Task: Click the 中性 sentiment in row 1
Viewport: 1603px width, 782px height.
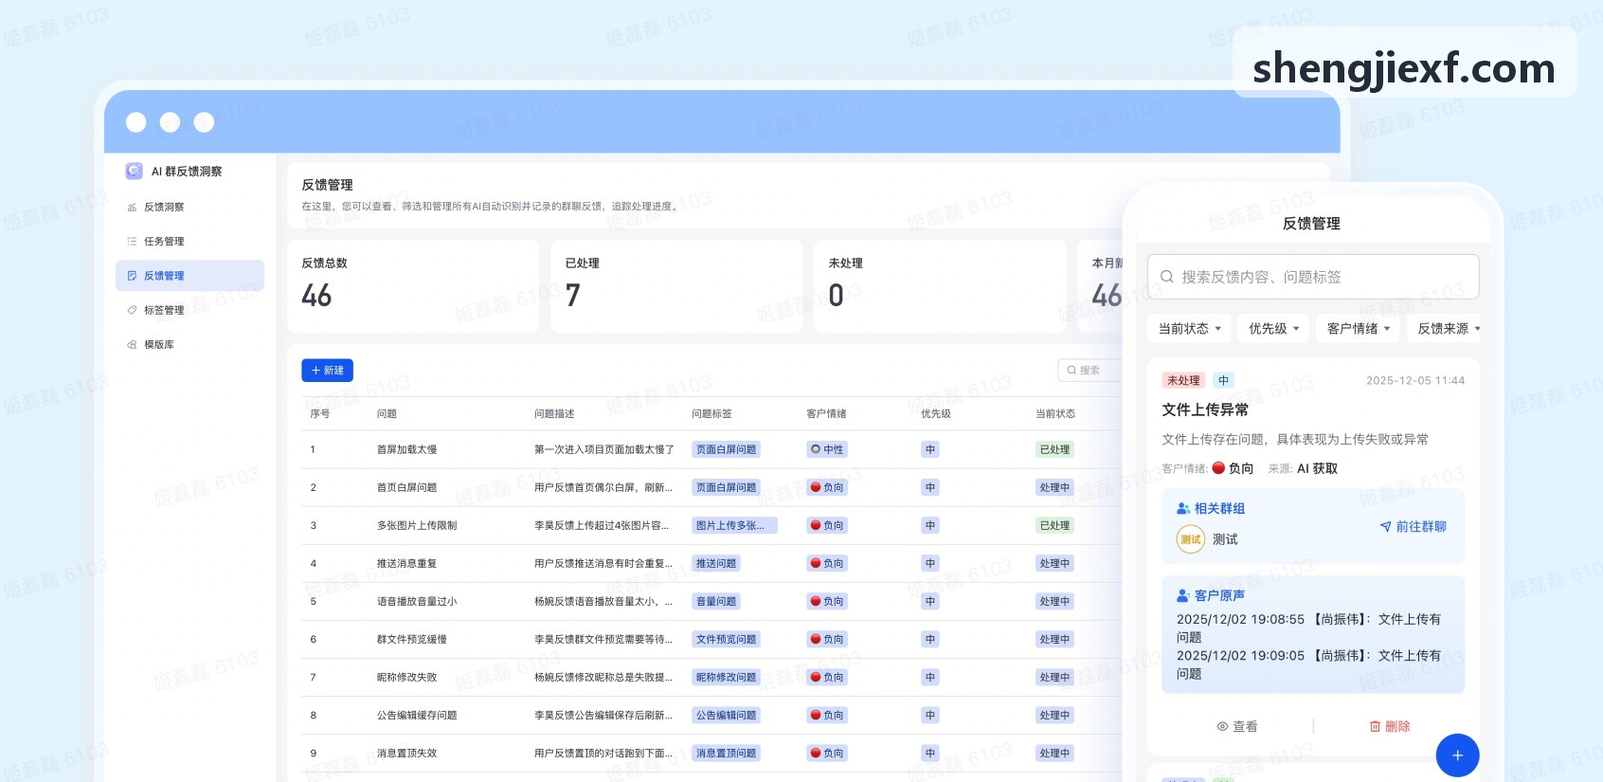Action: tap(827, 450)
